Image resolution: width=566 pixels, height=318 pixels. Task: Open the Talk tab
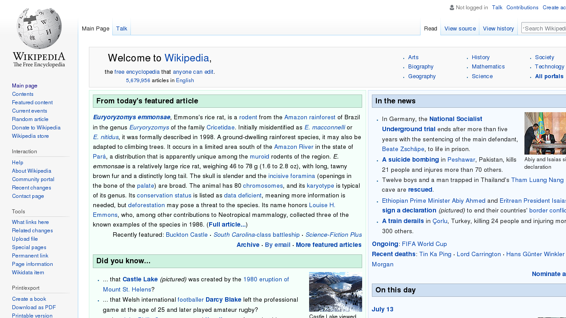(122, 28)
